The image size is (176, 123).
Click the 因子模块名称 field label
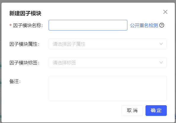[28, 25]
